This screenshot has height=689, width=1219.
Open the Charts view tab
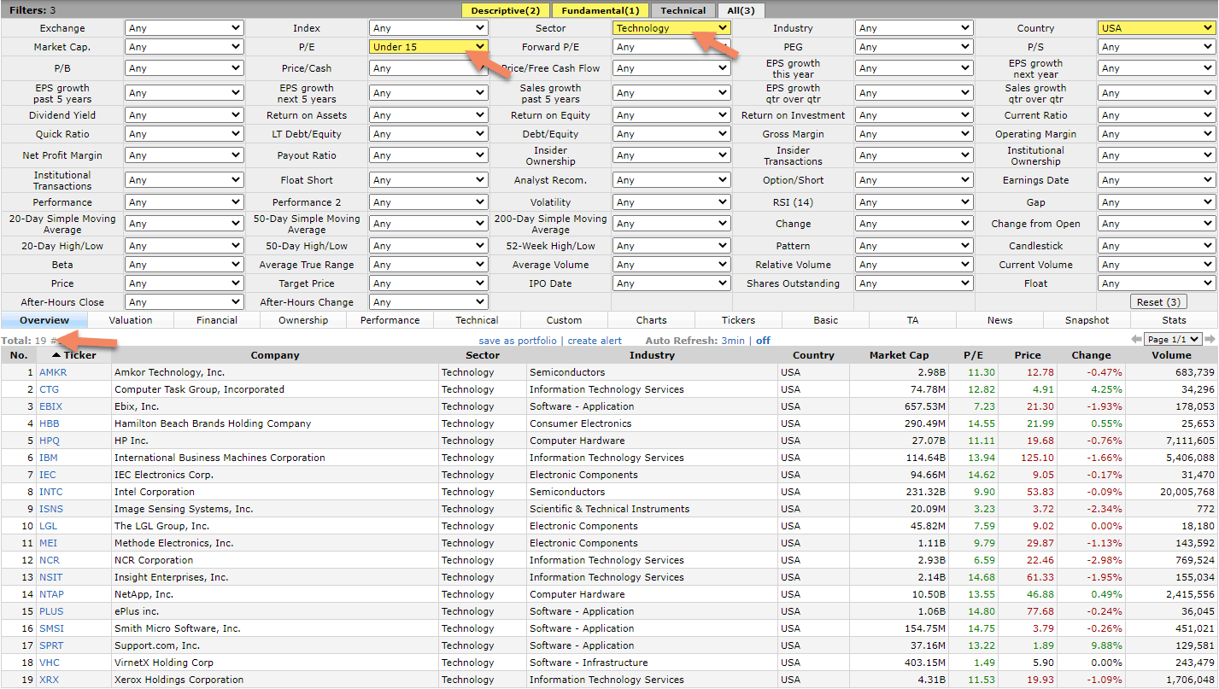coord(651,320)
